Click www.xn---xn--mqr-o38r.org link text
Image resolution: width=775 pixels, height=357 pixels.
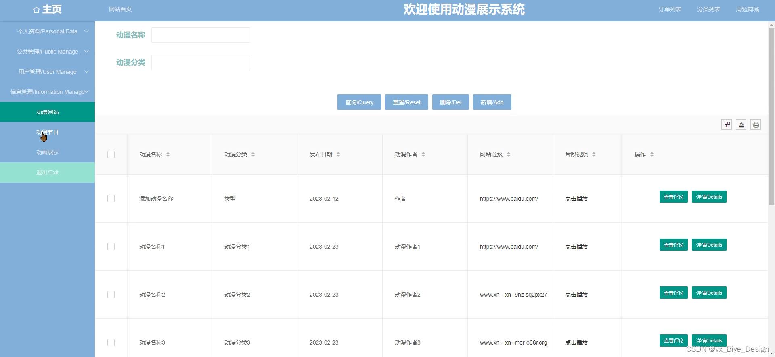(x=513, y=342)
